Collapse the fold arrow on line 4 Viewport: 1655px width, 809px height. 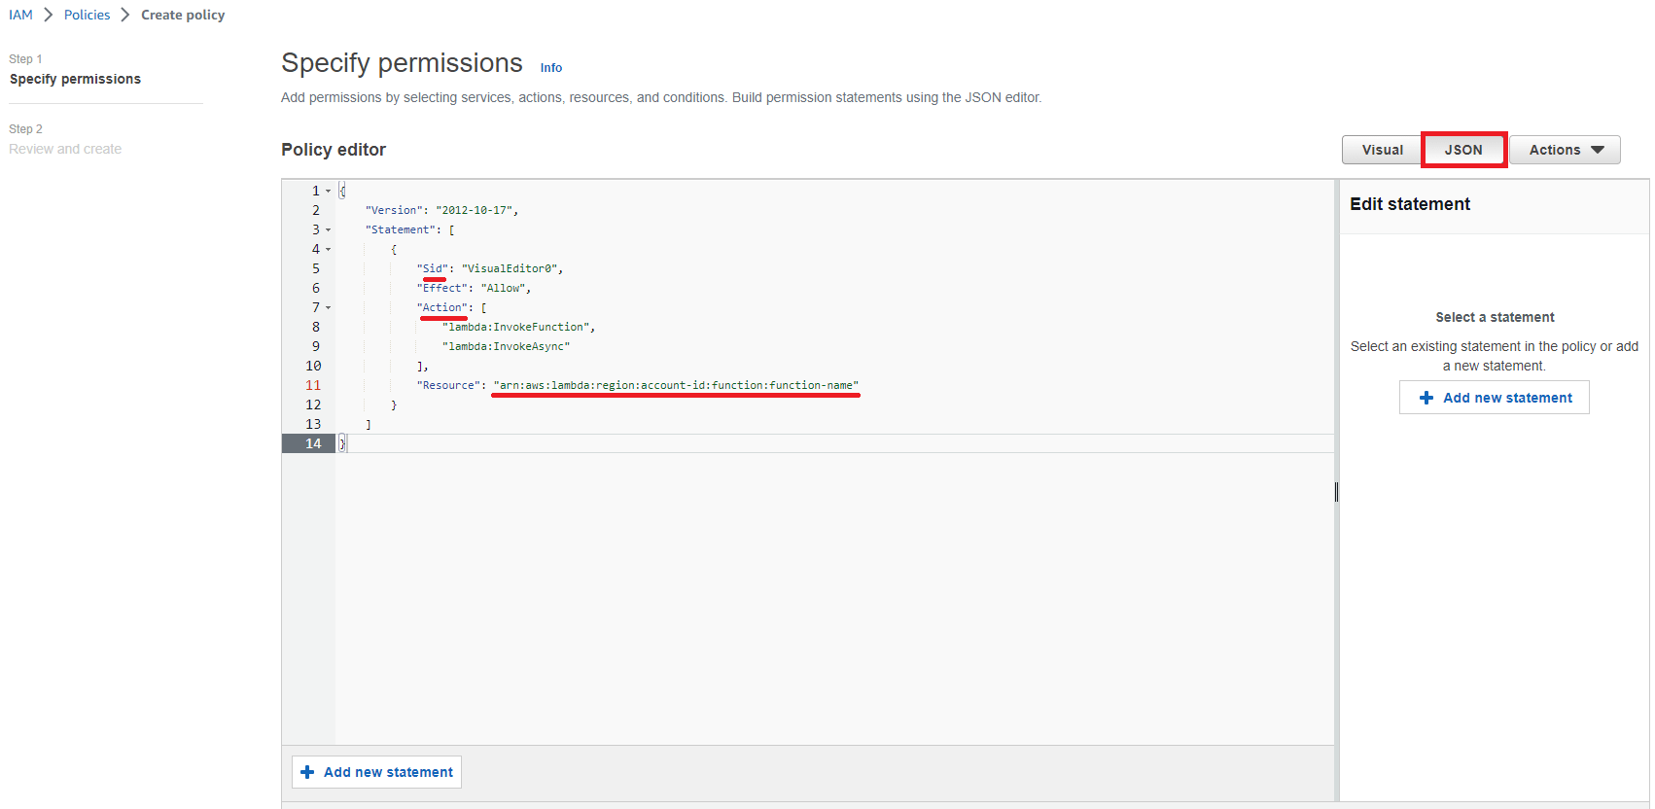(328, 249)
